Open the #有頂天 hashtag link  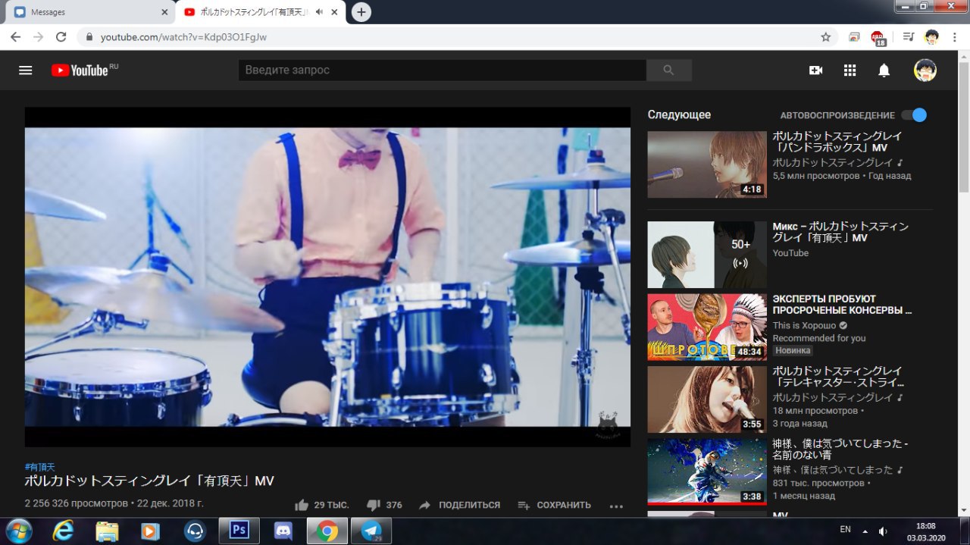(x=39, y=467)
